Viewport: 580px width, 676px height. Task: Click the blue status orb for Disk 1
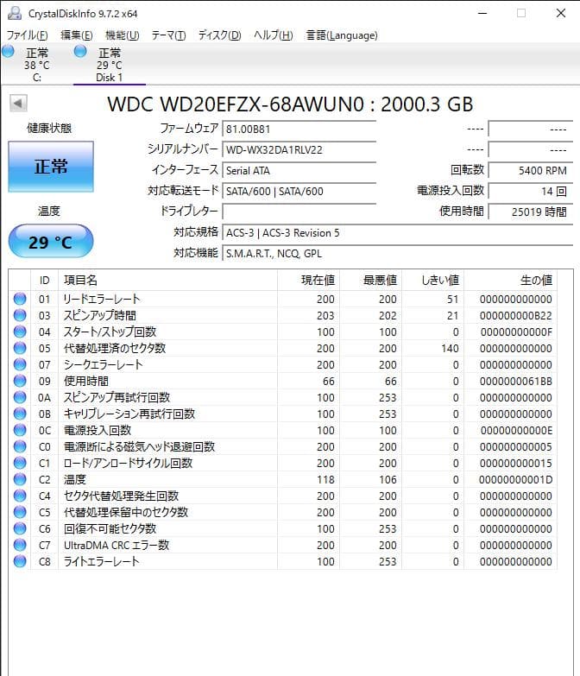80,51
